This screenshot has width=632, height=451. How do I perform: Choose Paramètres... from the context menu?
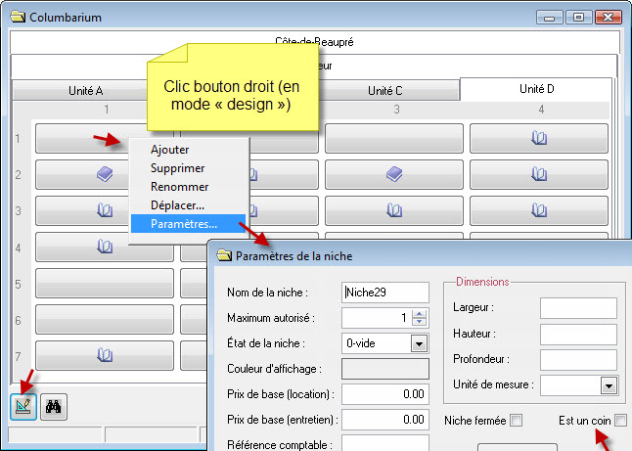pos(184,224)
